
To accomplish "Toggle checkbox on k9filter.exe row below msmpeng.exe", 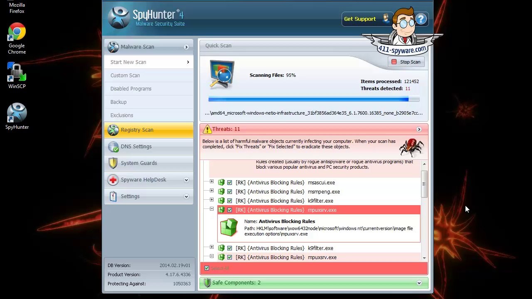I will [229, 201].
